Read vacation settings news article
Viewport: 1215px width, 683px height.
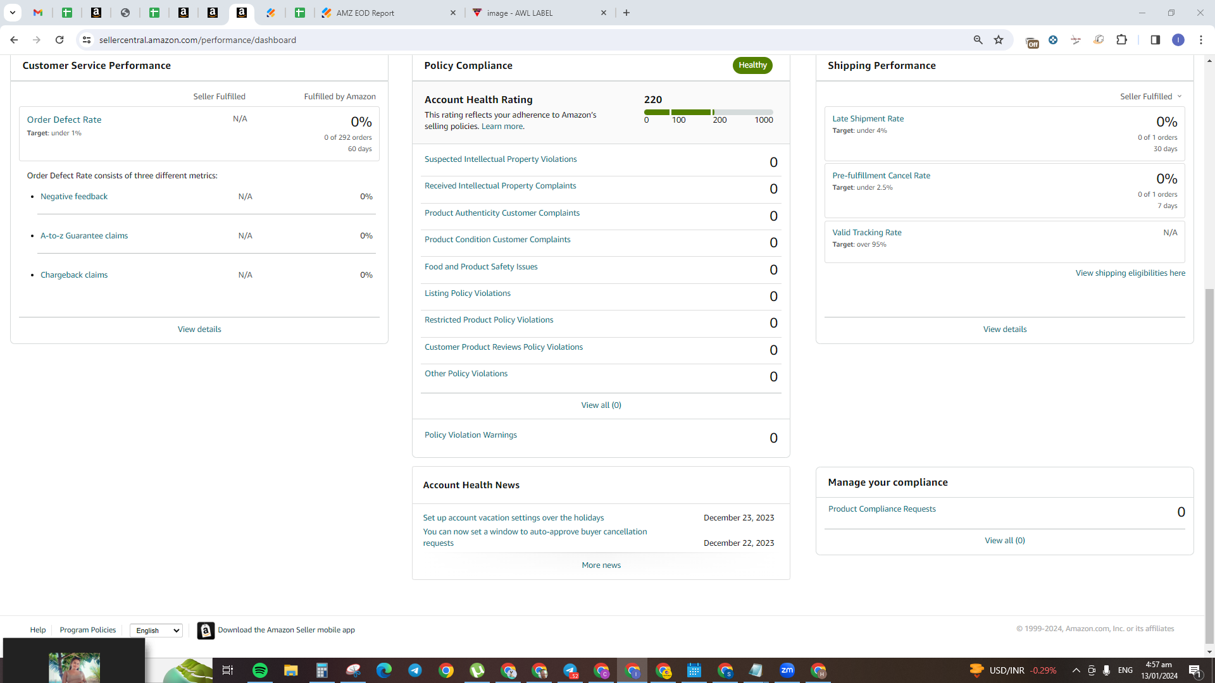(x=513, y=518)
